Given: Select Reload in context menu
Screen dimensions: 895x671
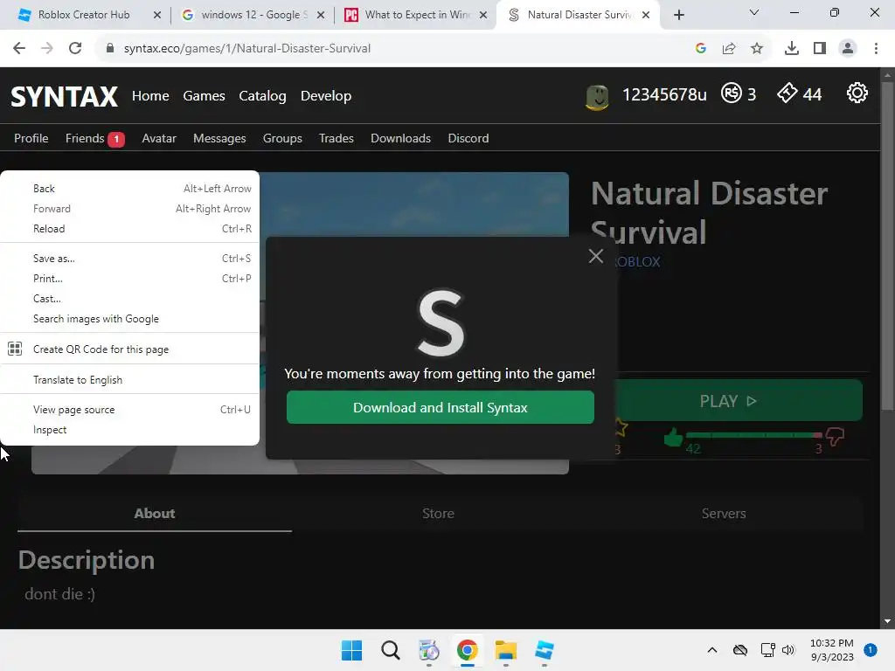Looking at the screenshot, I should (129, 229).
